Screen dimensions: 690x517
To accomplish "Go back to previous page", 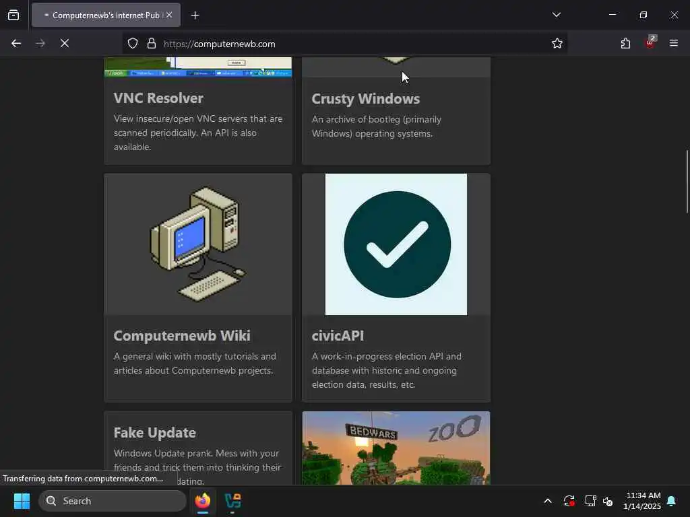I will point(16,44).
